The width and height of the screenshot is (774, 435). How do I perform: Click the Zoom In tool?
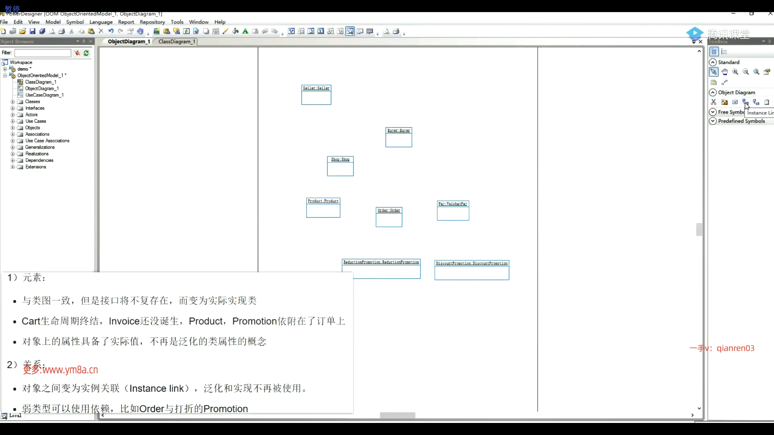pos(735,72)
